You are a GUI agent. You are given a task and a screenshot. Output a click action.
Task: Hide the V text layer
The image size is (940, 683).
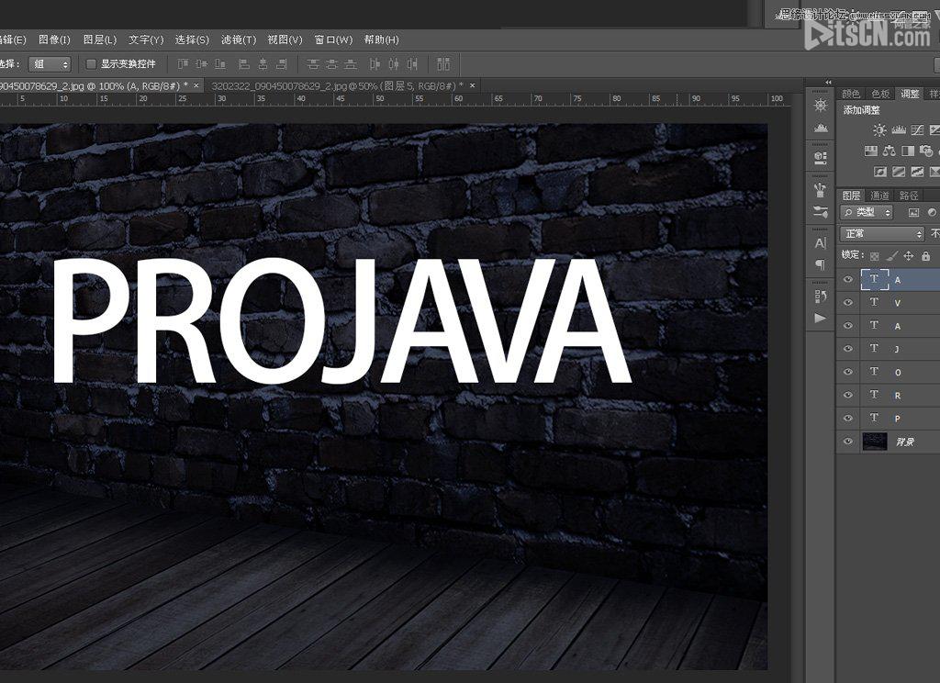pos(847,302)
